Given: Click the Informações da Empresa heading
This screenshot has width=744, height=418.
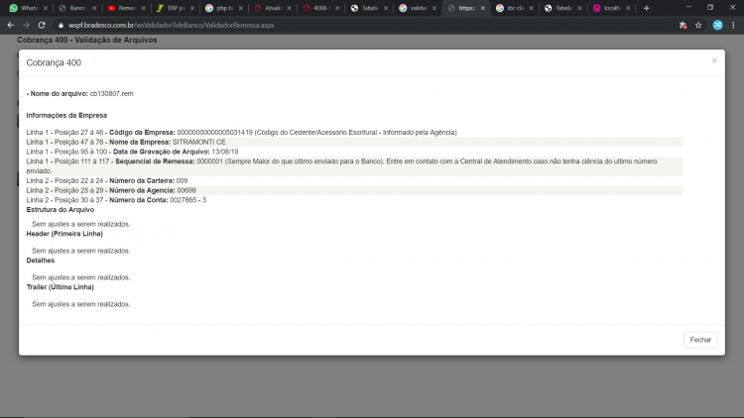Looking at the screenshot, I should coord(66,115).
